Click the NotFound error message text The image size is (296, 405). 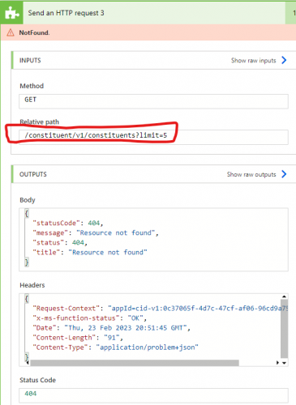pos(34,32)
